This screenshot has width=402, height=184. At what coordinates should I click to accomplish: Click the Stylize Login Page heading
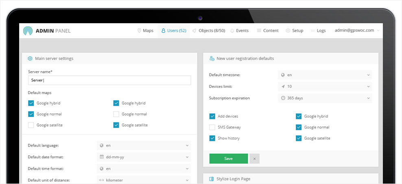(233, 179)
